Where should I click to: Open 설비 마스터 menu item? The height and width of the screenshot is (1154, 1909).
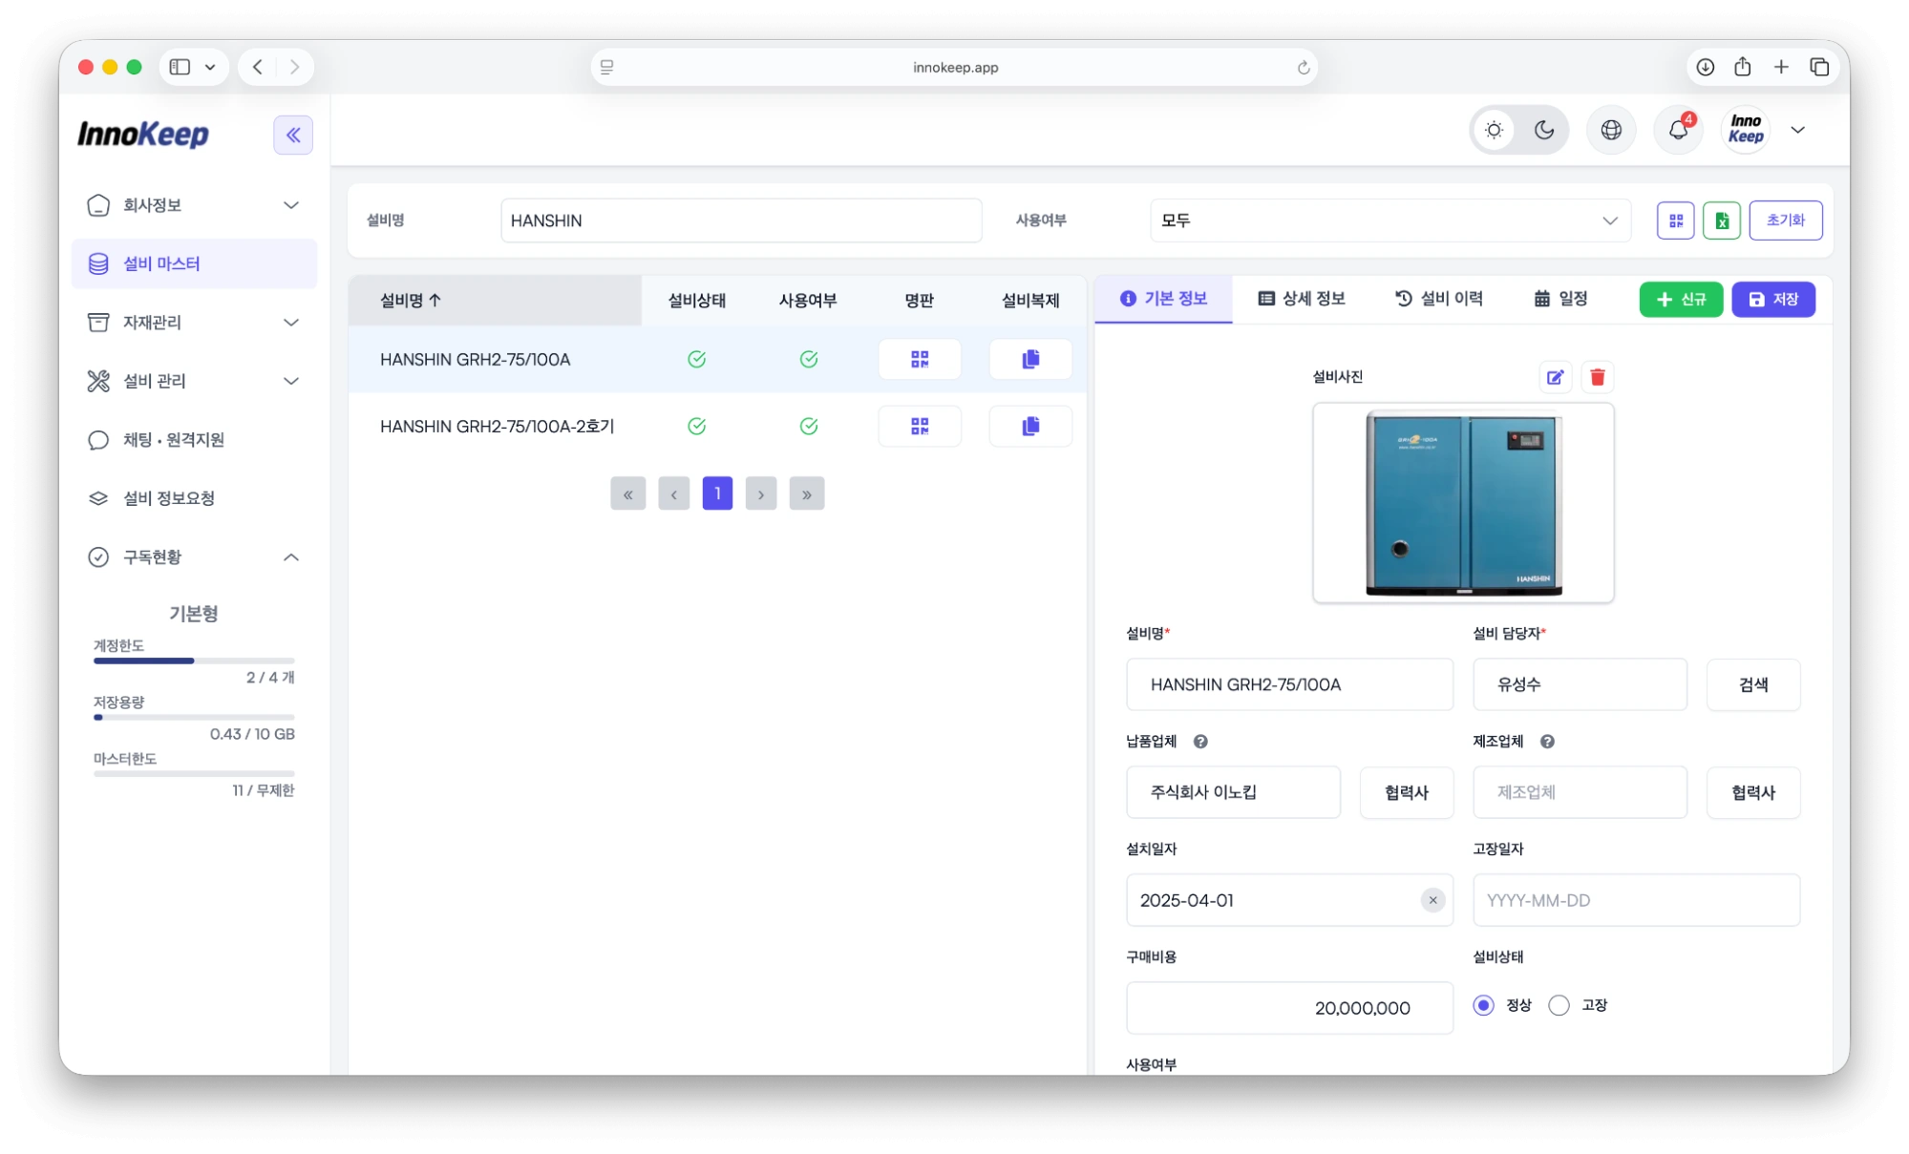click(194, 263)
